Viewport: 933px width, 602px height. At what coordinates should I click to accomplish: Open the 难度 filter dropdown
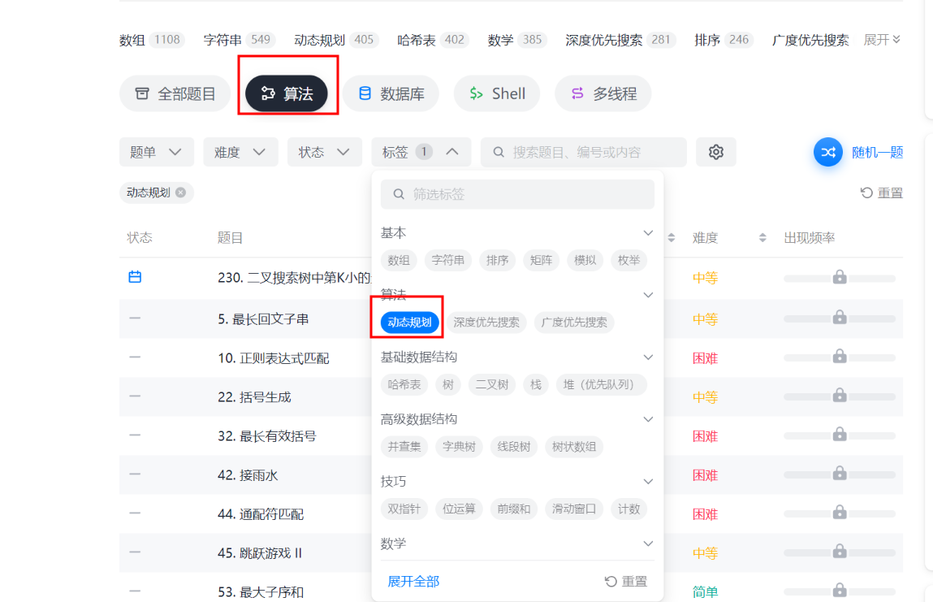(x=240, y=153)
